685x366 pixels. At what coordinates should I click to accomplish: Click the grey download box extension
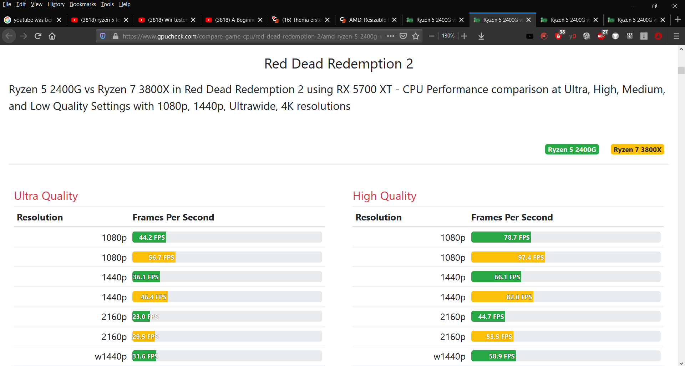click(x=644, y=36)
